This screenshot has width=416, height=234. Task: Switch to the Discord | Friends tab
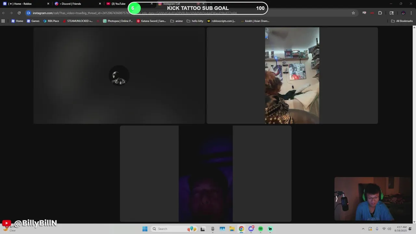77,4
